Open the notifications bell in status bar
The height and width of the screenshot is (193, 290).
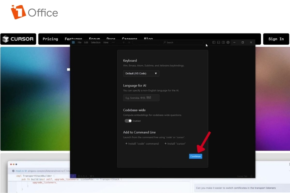tap(251, 176)
